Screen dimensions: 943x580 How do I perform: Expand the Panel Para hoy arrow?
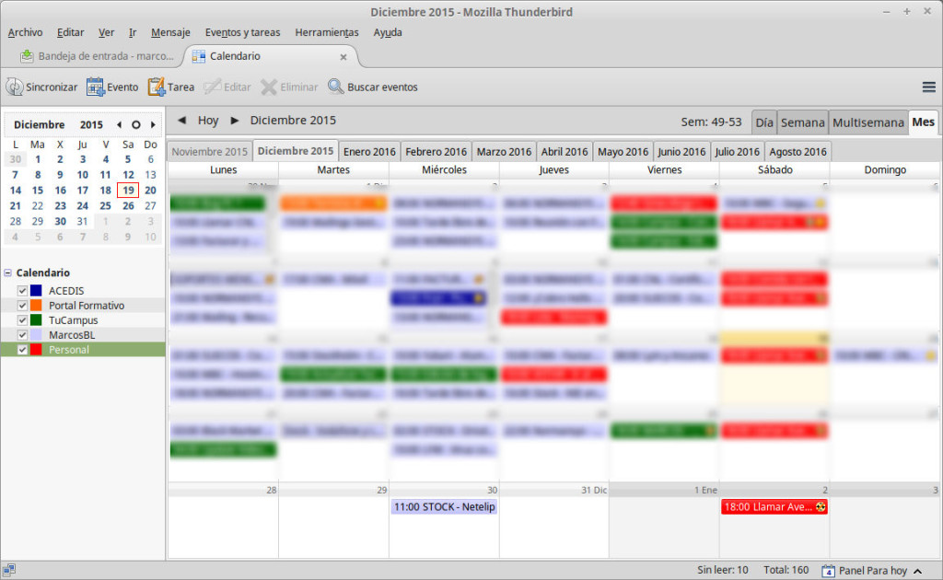click(x=917, y=571)
